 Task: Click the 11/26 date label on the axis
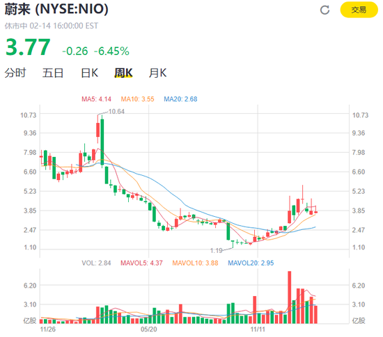[48, 329]
